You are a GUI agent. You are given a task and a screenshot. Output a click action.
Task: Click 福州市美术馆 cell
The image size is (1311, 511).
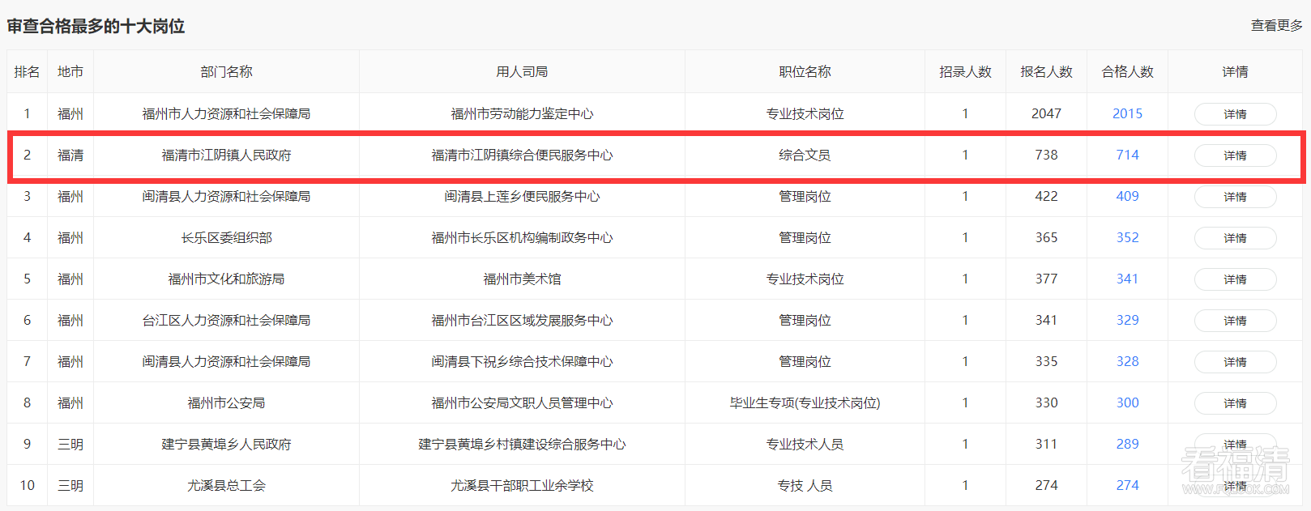(522, 279)
